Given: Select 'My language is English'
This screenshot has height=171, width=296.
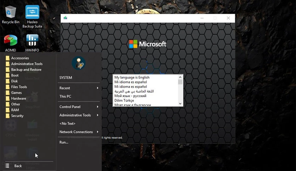Looking at the screenshot, I should coord(132,77).
